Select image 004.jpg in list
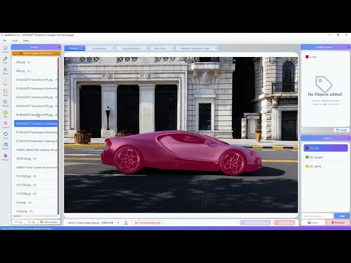 36,71
